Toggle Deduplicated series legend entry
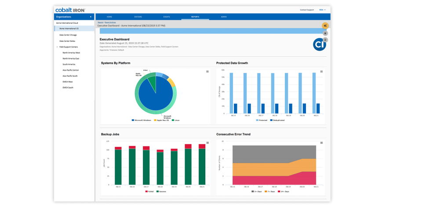Screen dimensions: 422x208 click(x=277, y=120)
